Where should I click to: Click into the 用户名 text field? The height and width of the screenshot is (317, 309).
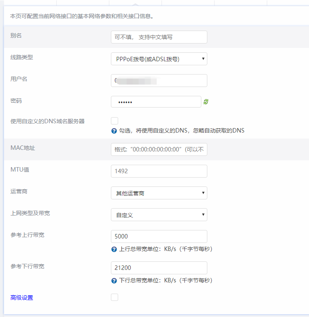[x=159, y=81]
